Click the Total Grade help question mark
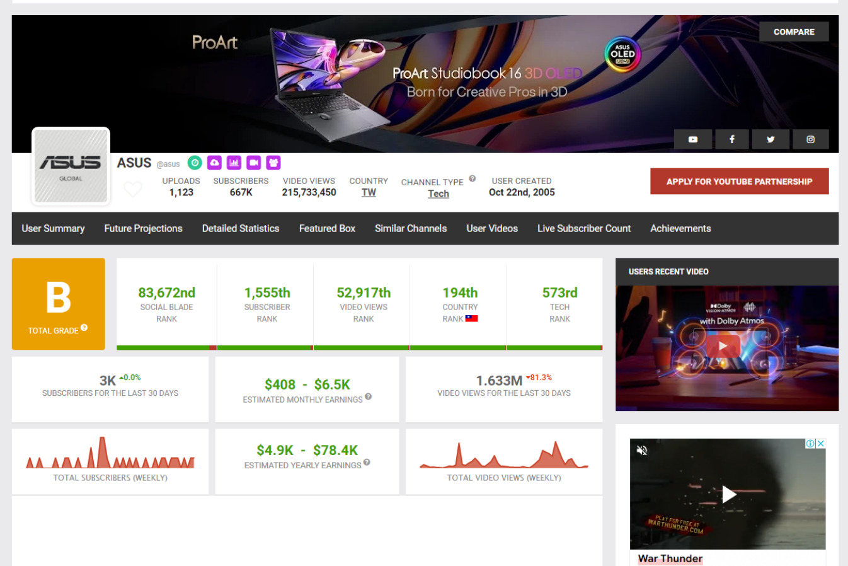Viewport: 848px width, 566px height. pyautogui.click(x=84, y=328)
